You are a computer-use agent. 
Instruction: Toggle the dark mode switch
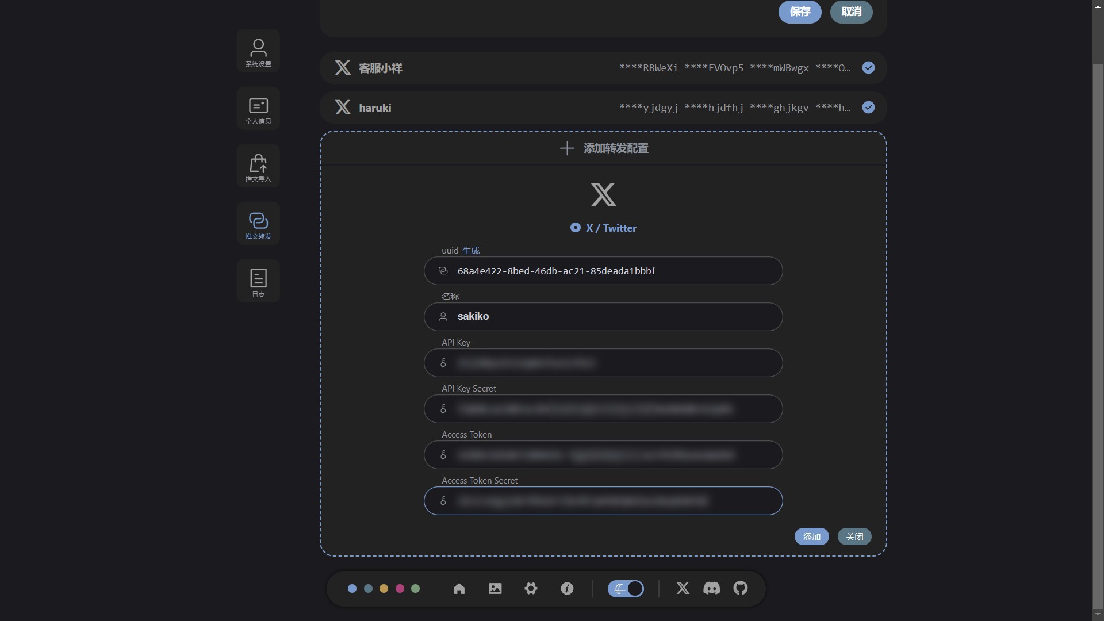click(x=626, y=589)
